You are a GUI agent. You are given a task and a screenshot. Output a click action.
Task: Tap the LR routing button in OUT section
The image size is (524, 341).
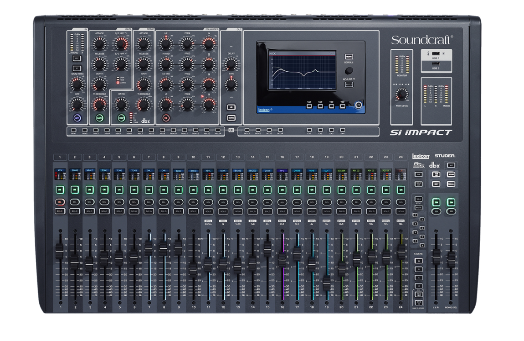click(x=231, y=107)
